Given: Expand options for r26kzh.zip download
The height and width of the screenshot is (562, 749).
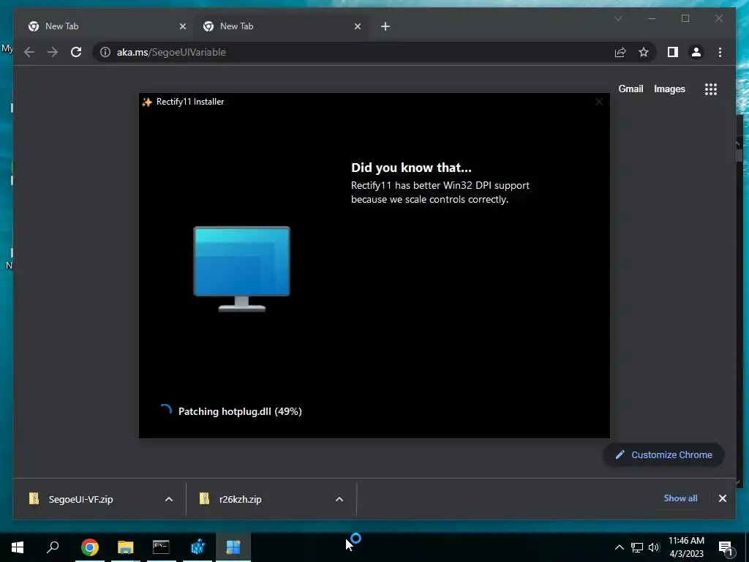Looking at the screenshot, I should (339, 499).
